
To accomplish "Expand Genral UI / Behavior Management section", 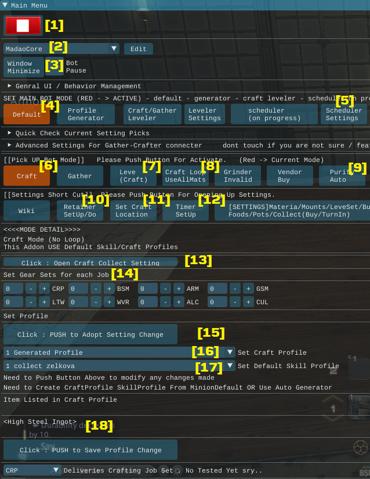I will (x=10, y=86).
